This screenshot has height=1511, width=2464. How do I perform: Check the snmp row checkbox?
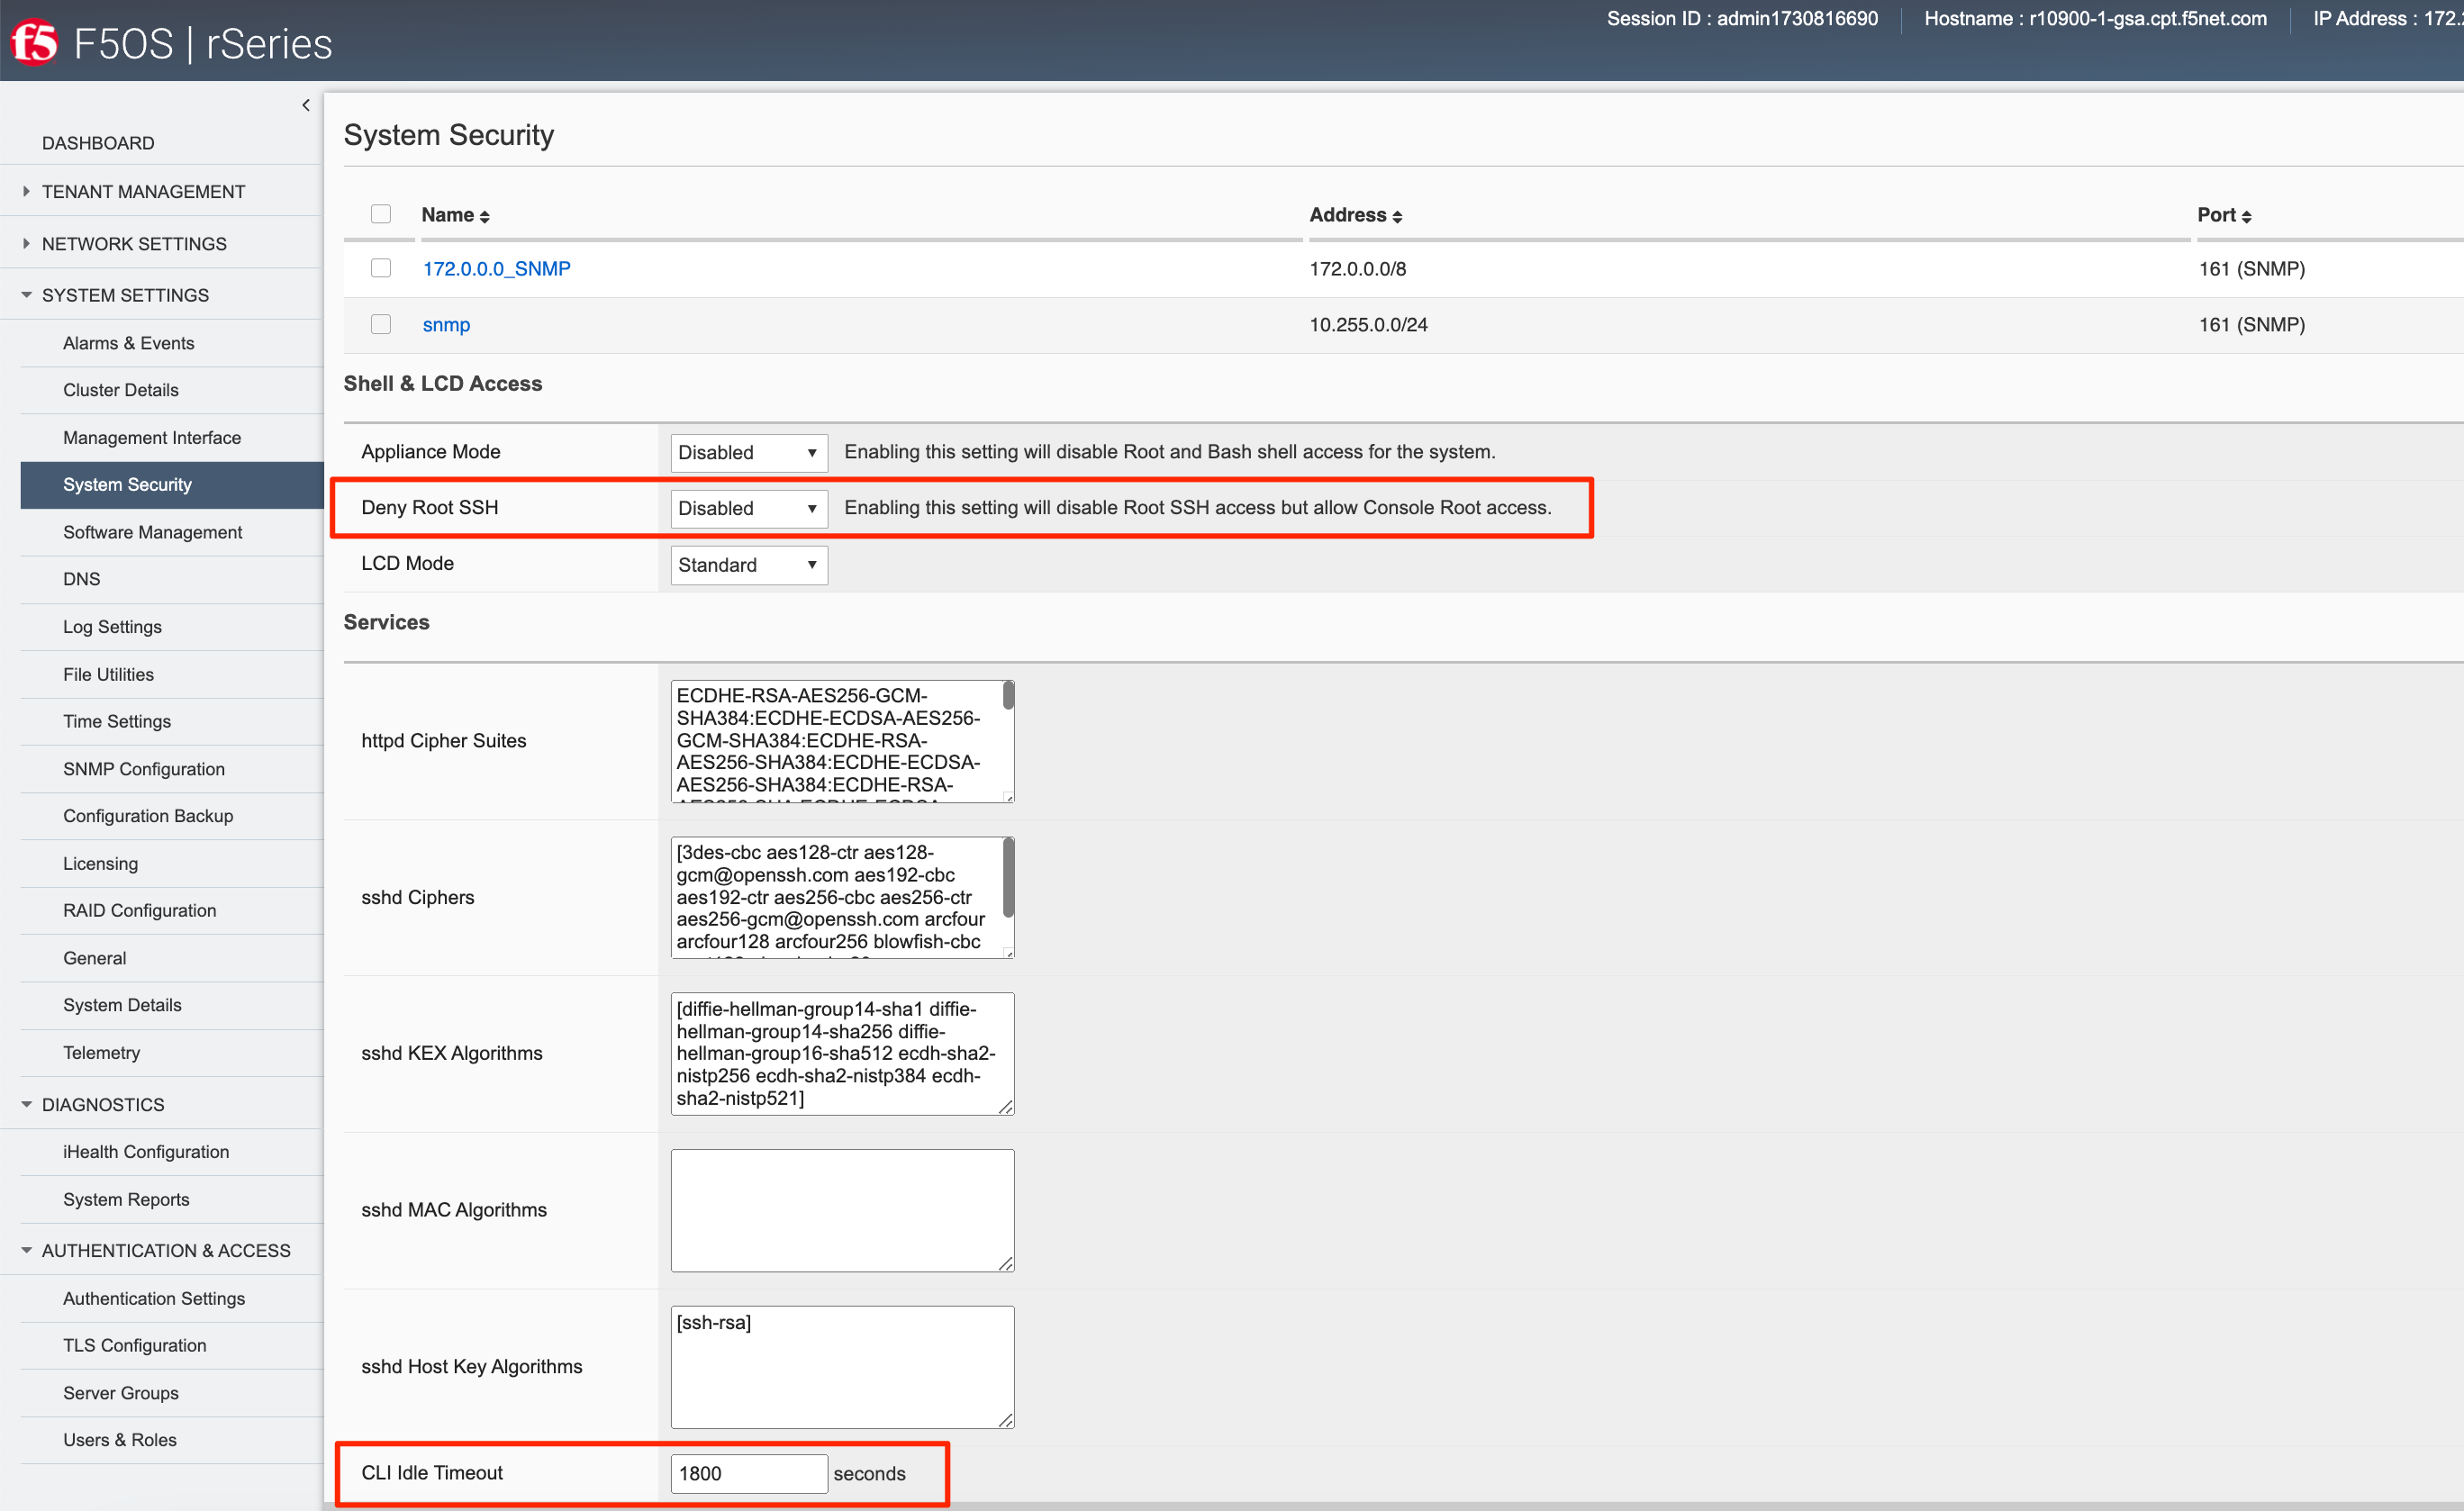pyautogui.click(x=381, y=324)
